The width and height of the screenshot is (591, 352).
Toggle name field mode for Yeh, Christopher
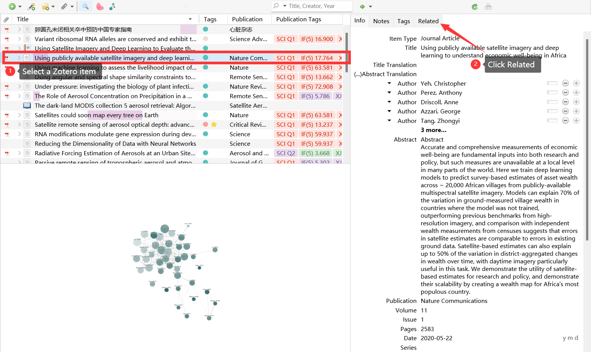coord(552,83)
